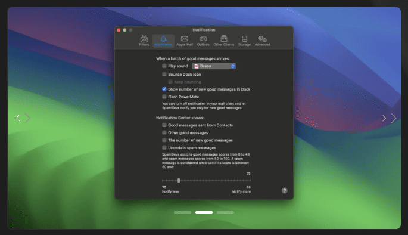This screenshot has height=235, width=408.
Task: Click the 'Notify less' slider label
Action: 170,191
